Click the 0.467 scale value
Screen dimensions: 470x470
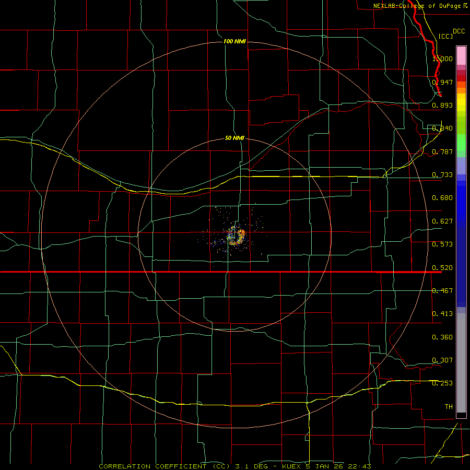coord(442,291)
